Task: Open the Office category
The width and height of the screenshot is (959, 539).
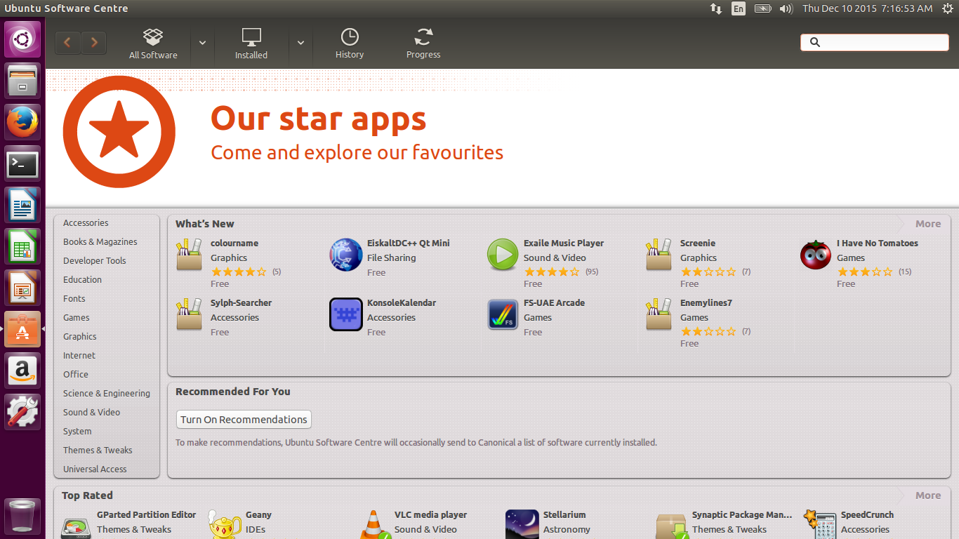Action: (76, 374)
